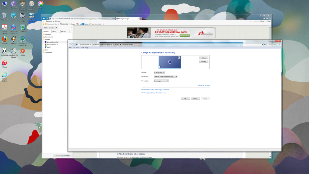This screenshot has width=309, height=174.
Task: Expand the Orientation Landscape dropdown
Action: tap(161, 81)
